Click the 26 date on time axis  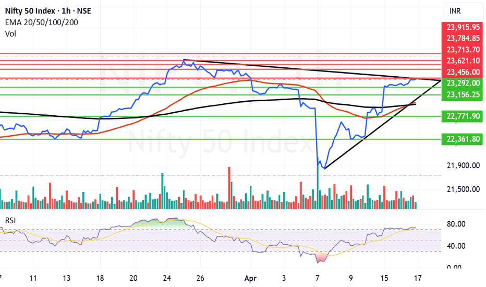200,278
